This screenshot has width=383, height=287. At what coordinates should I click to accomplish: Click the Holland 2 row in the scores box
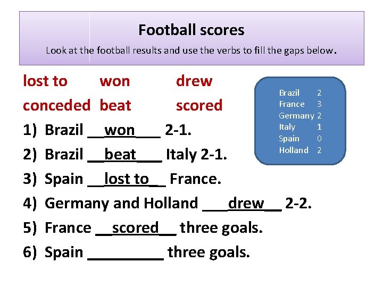[300, 150]
